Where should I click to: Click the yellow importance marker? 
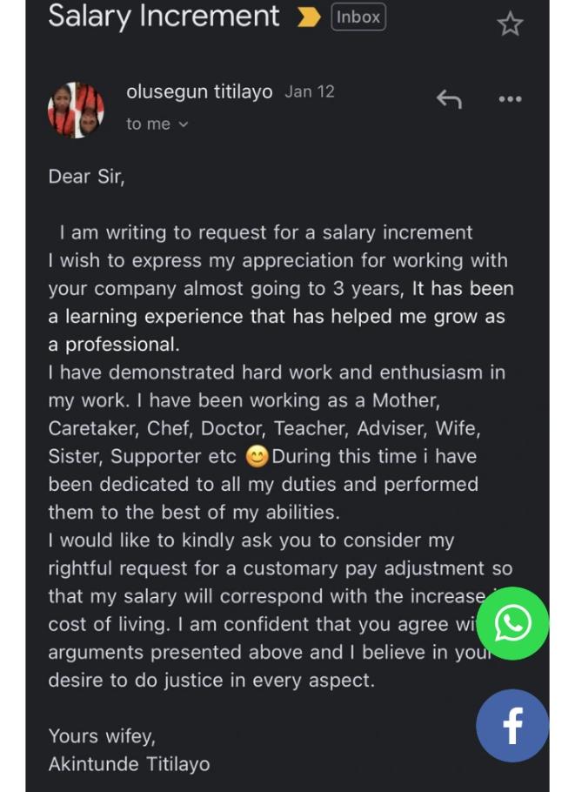(x=309, y=17)
